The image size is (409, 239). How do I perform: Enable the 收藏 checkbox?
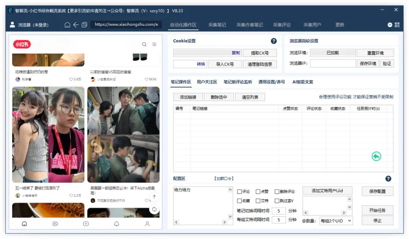pyautogui.click(x=239, y=200)
